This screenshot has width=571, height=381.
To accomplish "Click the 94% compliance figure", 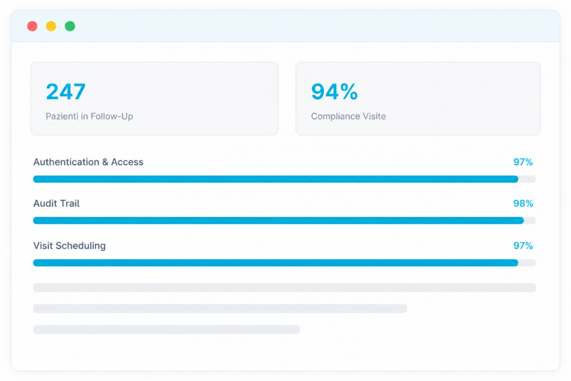I will [335, 91].
